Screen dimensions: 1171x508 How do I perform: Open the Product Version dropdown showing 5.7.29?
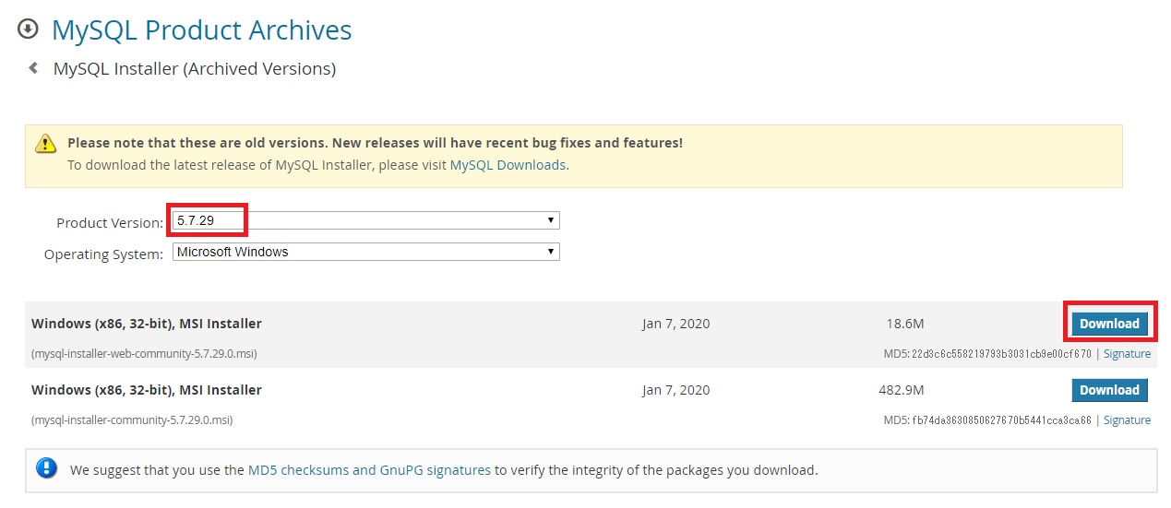(x=365, y=221)
